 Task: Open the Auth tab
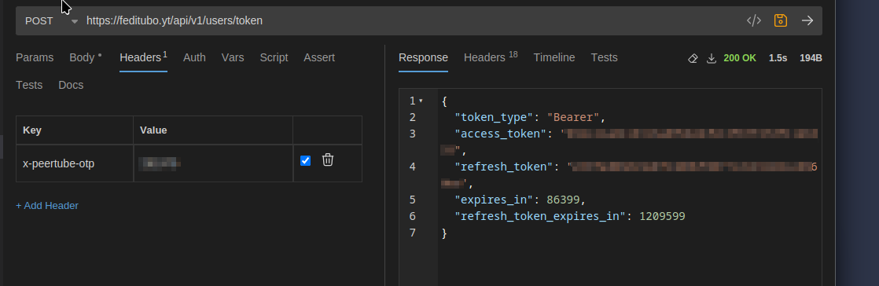coord(194,57)
